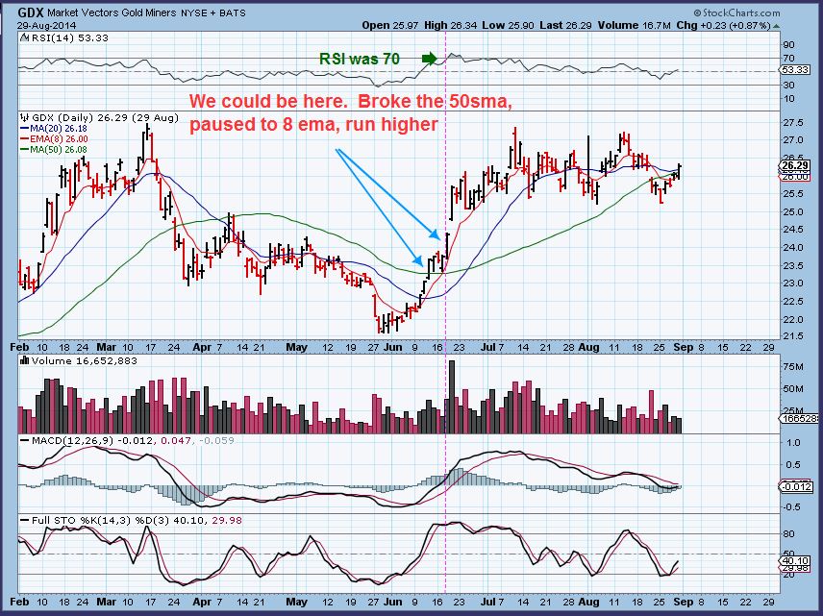This screenshot has width=823, height=616.
Task: Click the red line marker for EMA(8)
Action: point(25,139)
